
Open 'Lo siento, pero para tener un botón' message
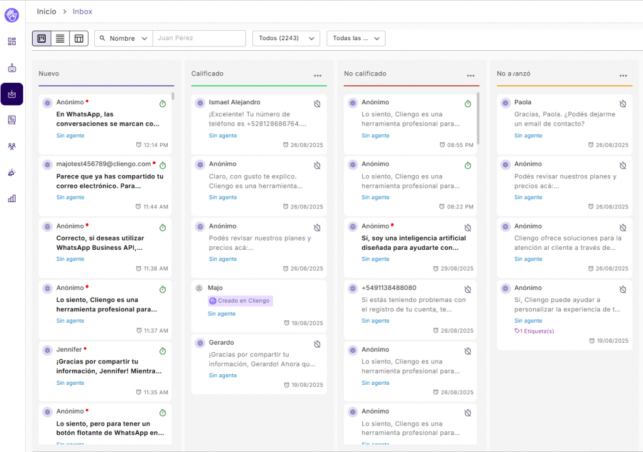[111, 428]
